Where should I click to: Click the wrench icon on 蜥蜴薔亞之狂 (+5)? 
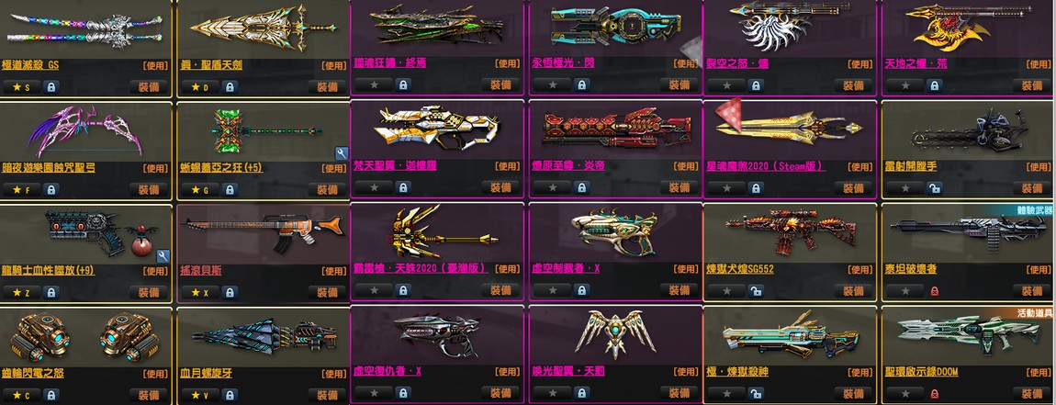tap(342, 153)
